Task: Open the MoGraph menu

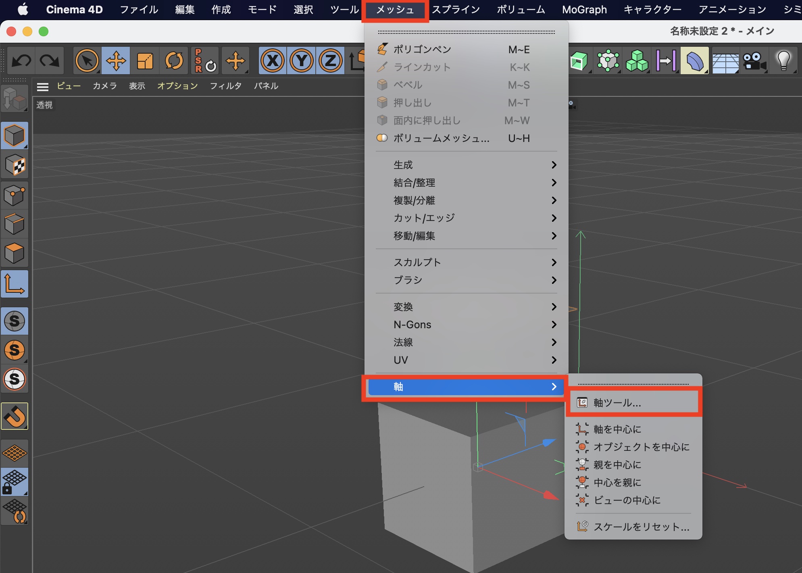Action: (x=584, y=10)
